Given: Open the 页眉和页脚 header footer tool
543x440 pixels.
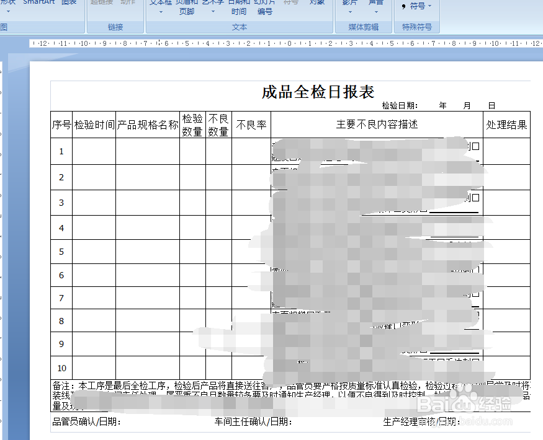Looking at the screenshot, I should (x=188, y=7).
